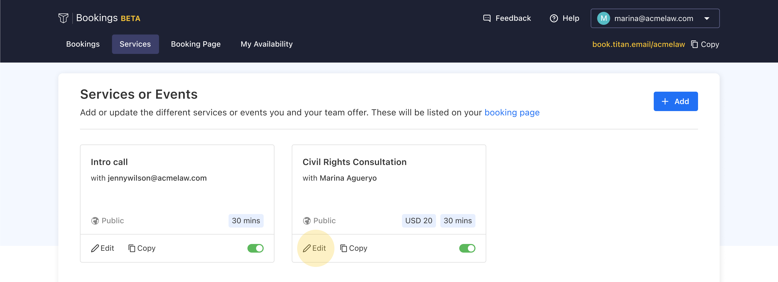Image resolution: width=778 pixels, height=282 pixels.
Task: Add a new service
Action: [675, 102]
